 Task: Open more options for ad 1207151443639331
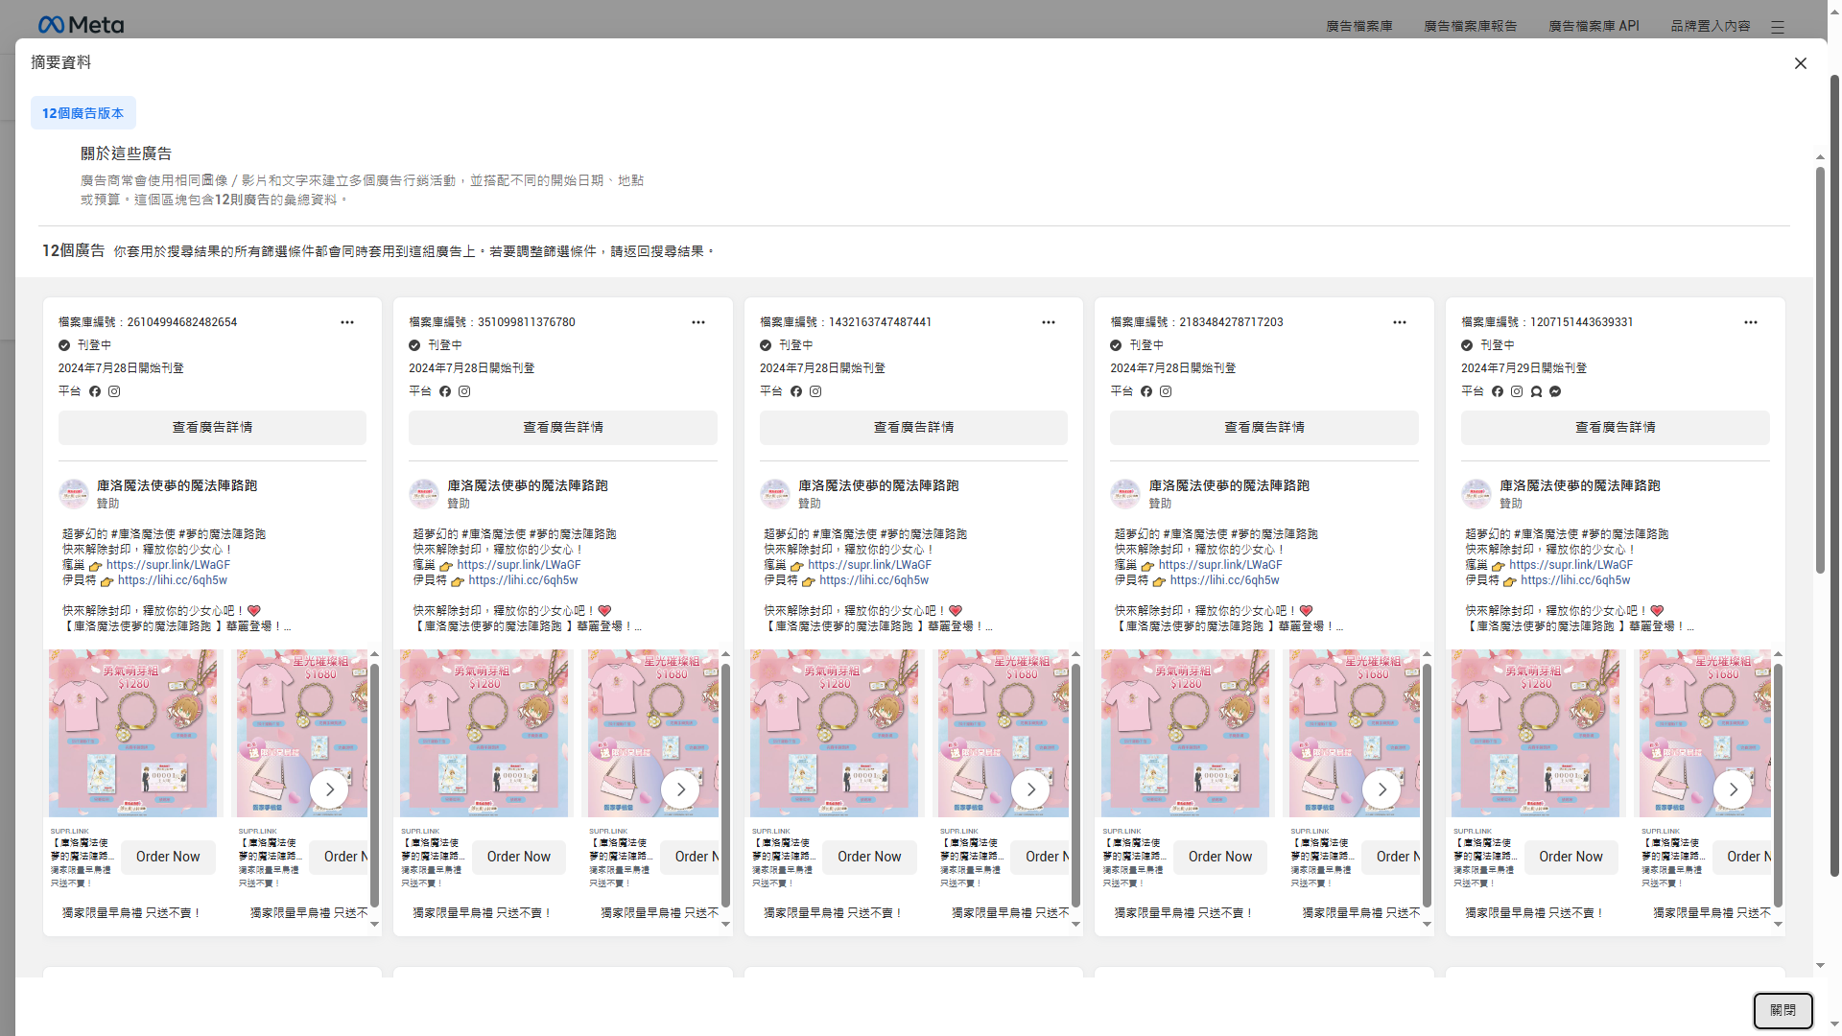(1751, 322)
